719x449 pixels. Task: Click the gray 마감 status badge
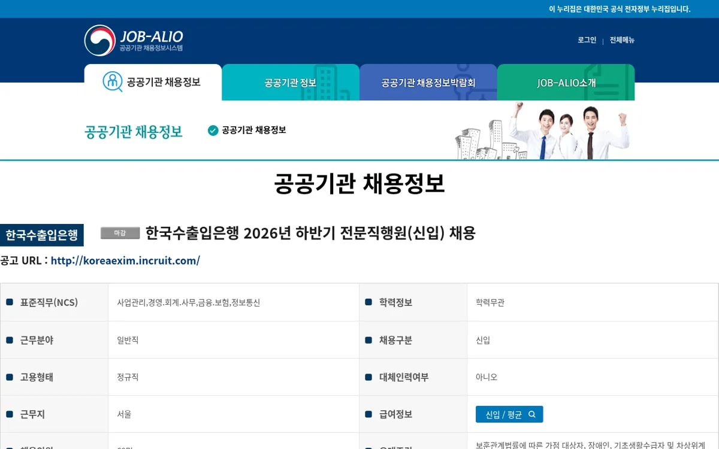tap(120, 233)
